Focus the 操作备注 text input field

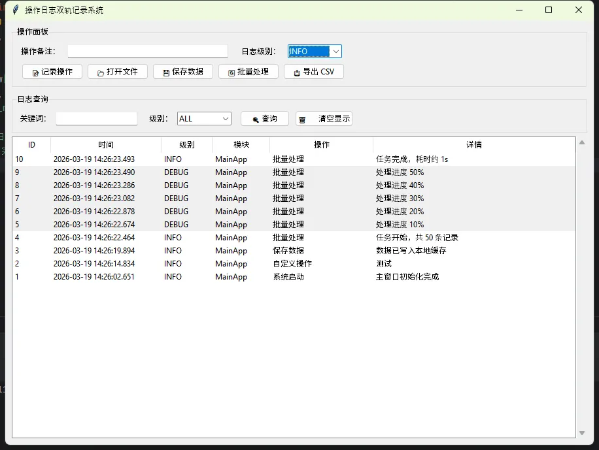point(147,52)
